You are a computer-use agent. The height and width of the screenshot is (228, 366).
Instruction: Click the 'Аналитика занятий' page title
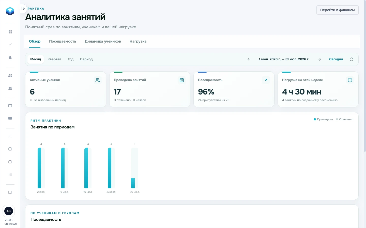[x=65, y=17]
